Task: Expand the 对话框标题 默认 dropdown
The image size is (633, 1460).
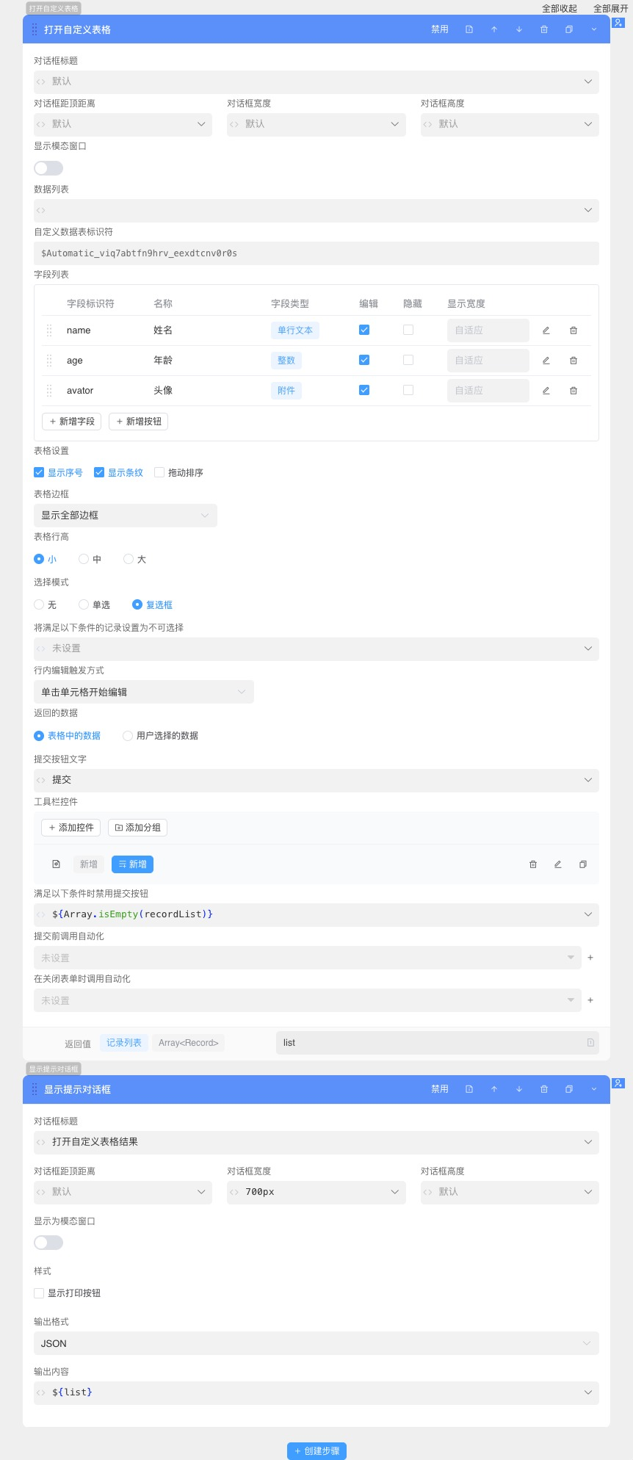Action: (x=316, y=82)
